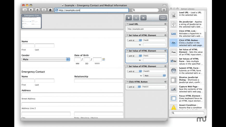
Task: Click the search magnifier in the toolbar field
Action: (x=134, y=10)
